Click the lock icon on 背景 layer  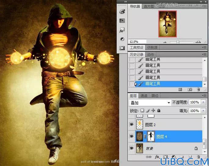196,148
